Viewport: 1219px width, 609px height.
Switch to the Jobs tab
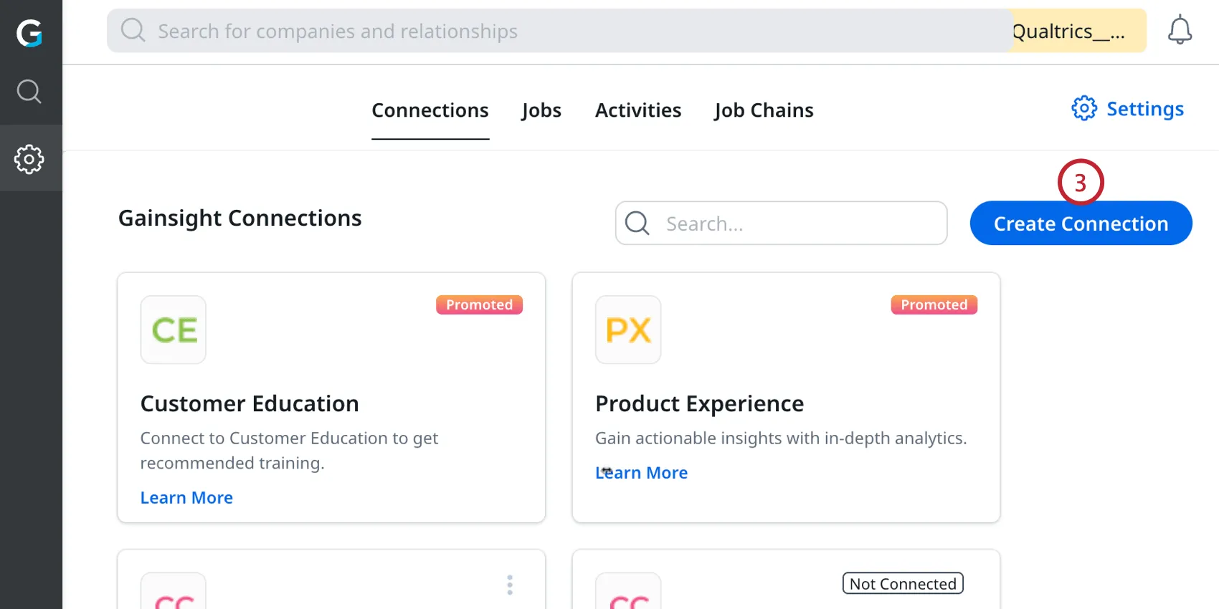(541, 110)
